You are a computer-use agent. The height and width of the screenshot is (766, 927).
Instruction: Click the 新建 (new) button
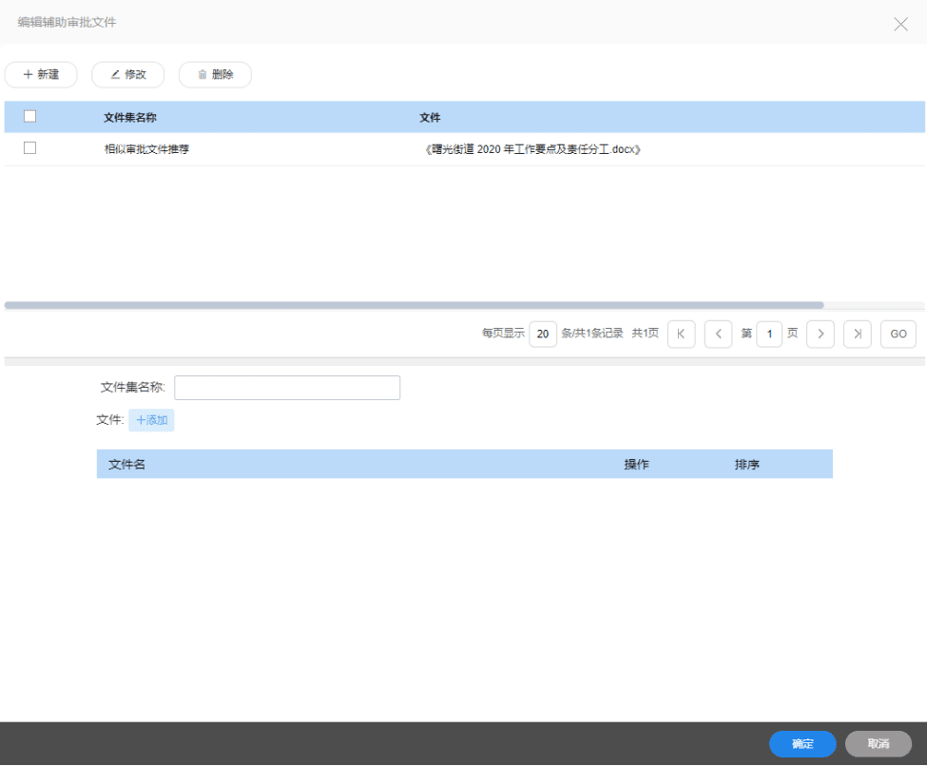41,74
